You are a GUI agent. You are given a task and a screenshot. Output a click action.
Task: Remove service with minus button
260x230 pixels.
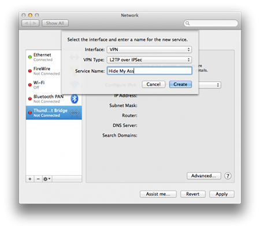tap(38, 179)
